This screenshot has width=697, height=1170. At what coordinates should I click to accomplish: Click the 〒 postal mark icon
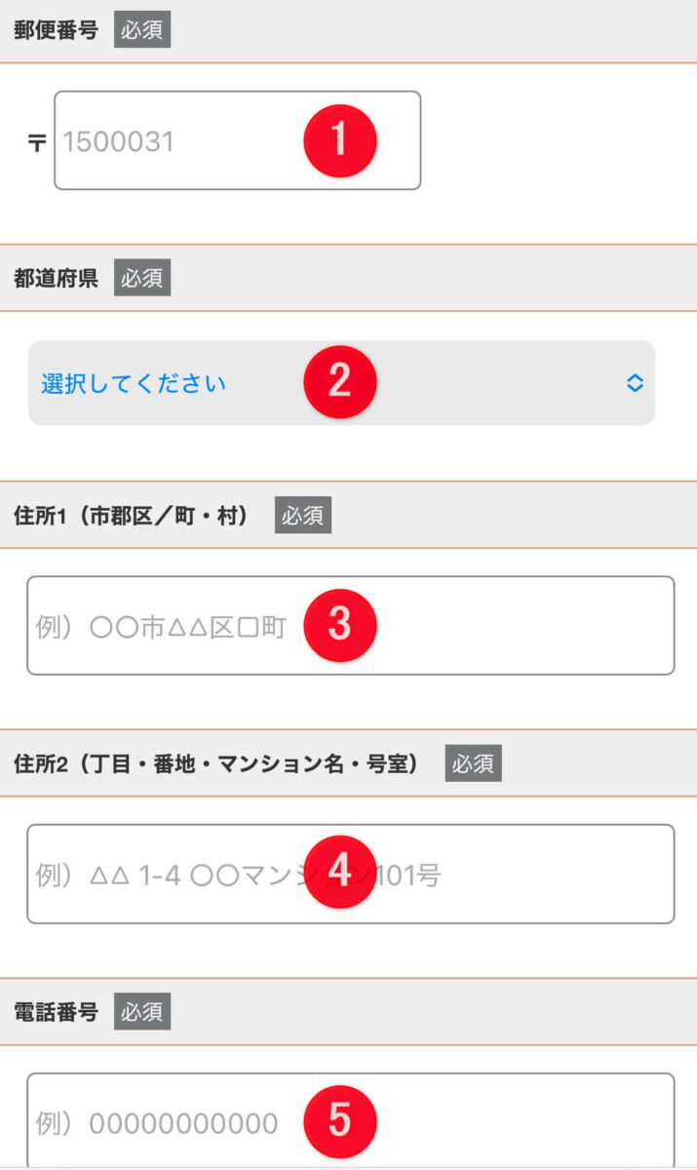[x=37, y=143]
